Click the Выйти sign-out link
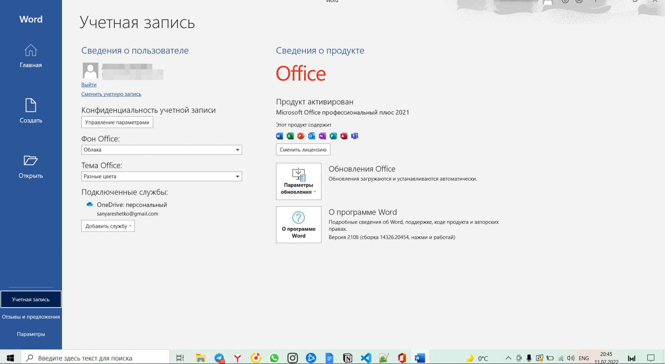 (89, 85)
